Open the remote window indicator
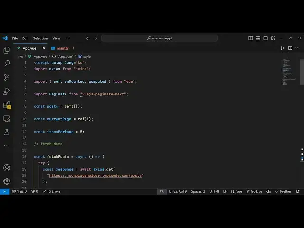 (x=5, y=191)
